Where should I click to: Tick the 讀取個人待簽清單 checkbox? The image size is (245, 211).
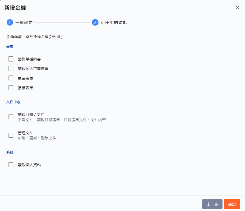tap(11, 69)
